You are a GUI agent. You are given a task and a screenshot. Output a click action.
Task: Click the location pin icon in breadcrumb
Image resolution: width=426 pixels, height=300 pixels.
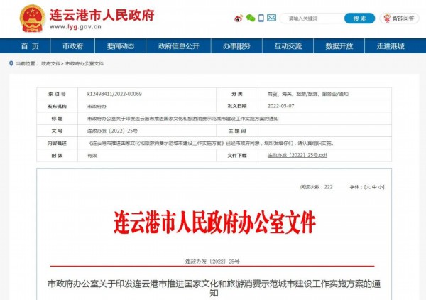tap(11, 63)
